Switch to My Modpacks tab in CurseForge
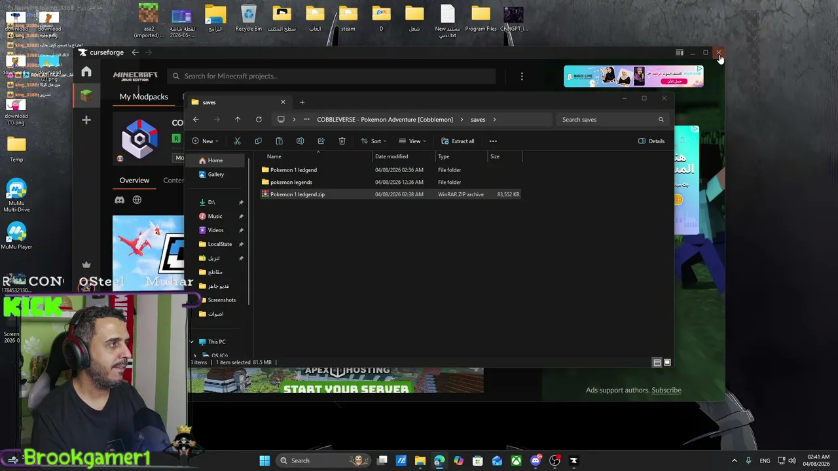838x471 pixels. click(x=143, y=97)
